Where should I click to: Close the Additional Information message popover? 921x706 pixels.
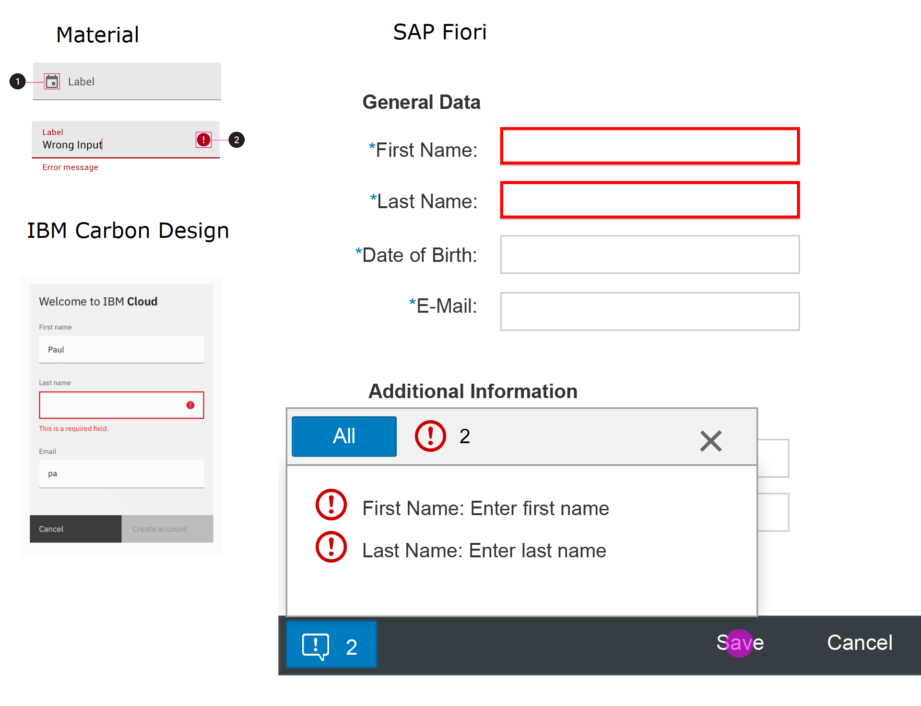click(710, 441)
